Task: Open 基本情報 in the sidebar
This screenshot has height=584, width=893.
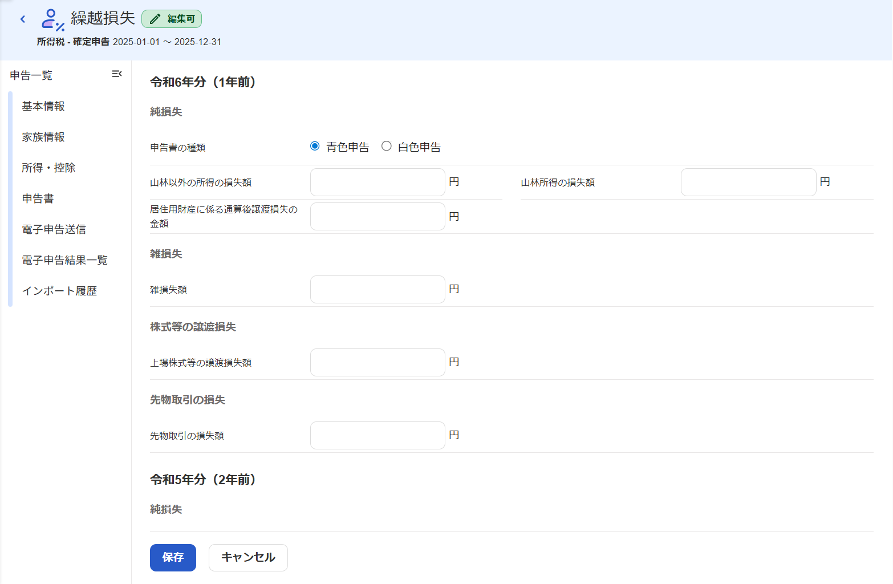Action: coord(43,106)
